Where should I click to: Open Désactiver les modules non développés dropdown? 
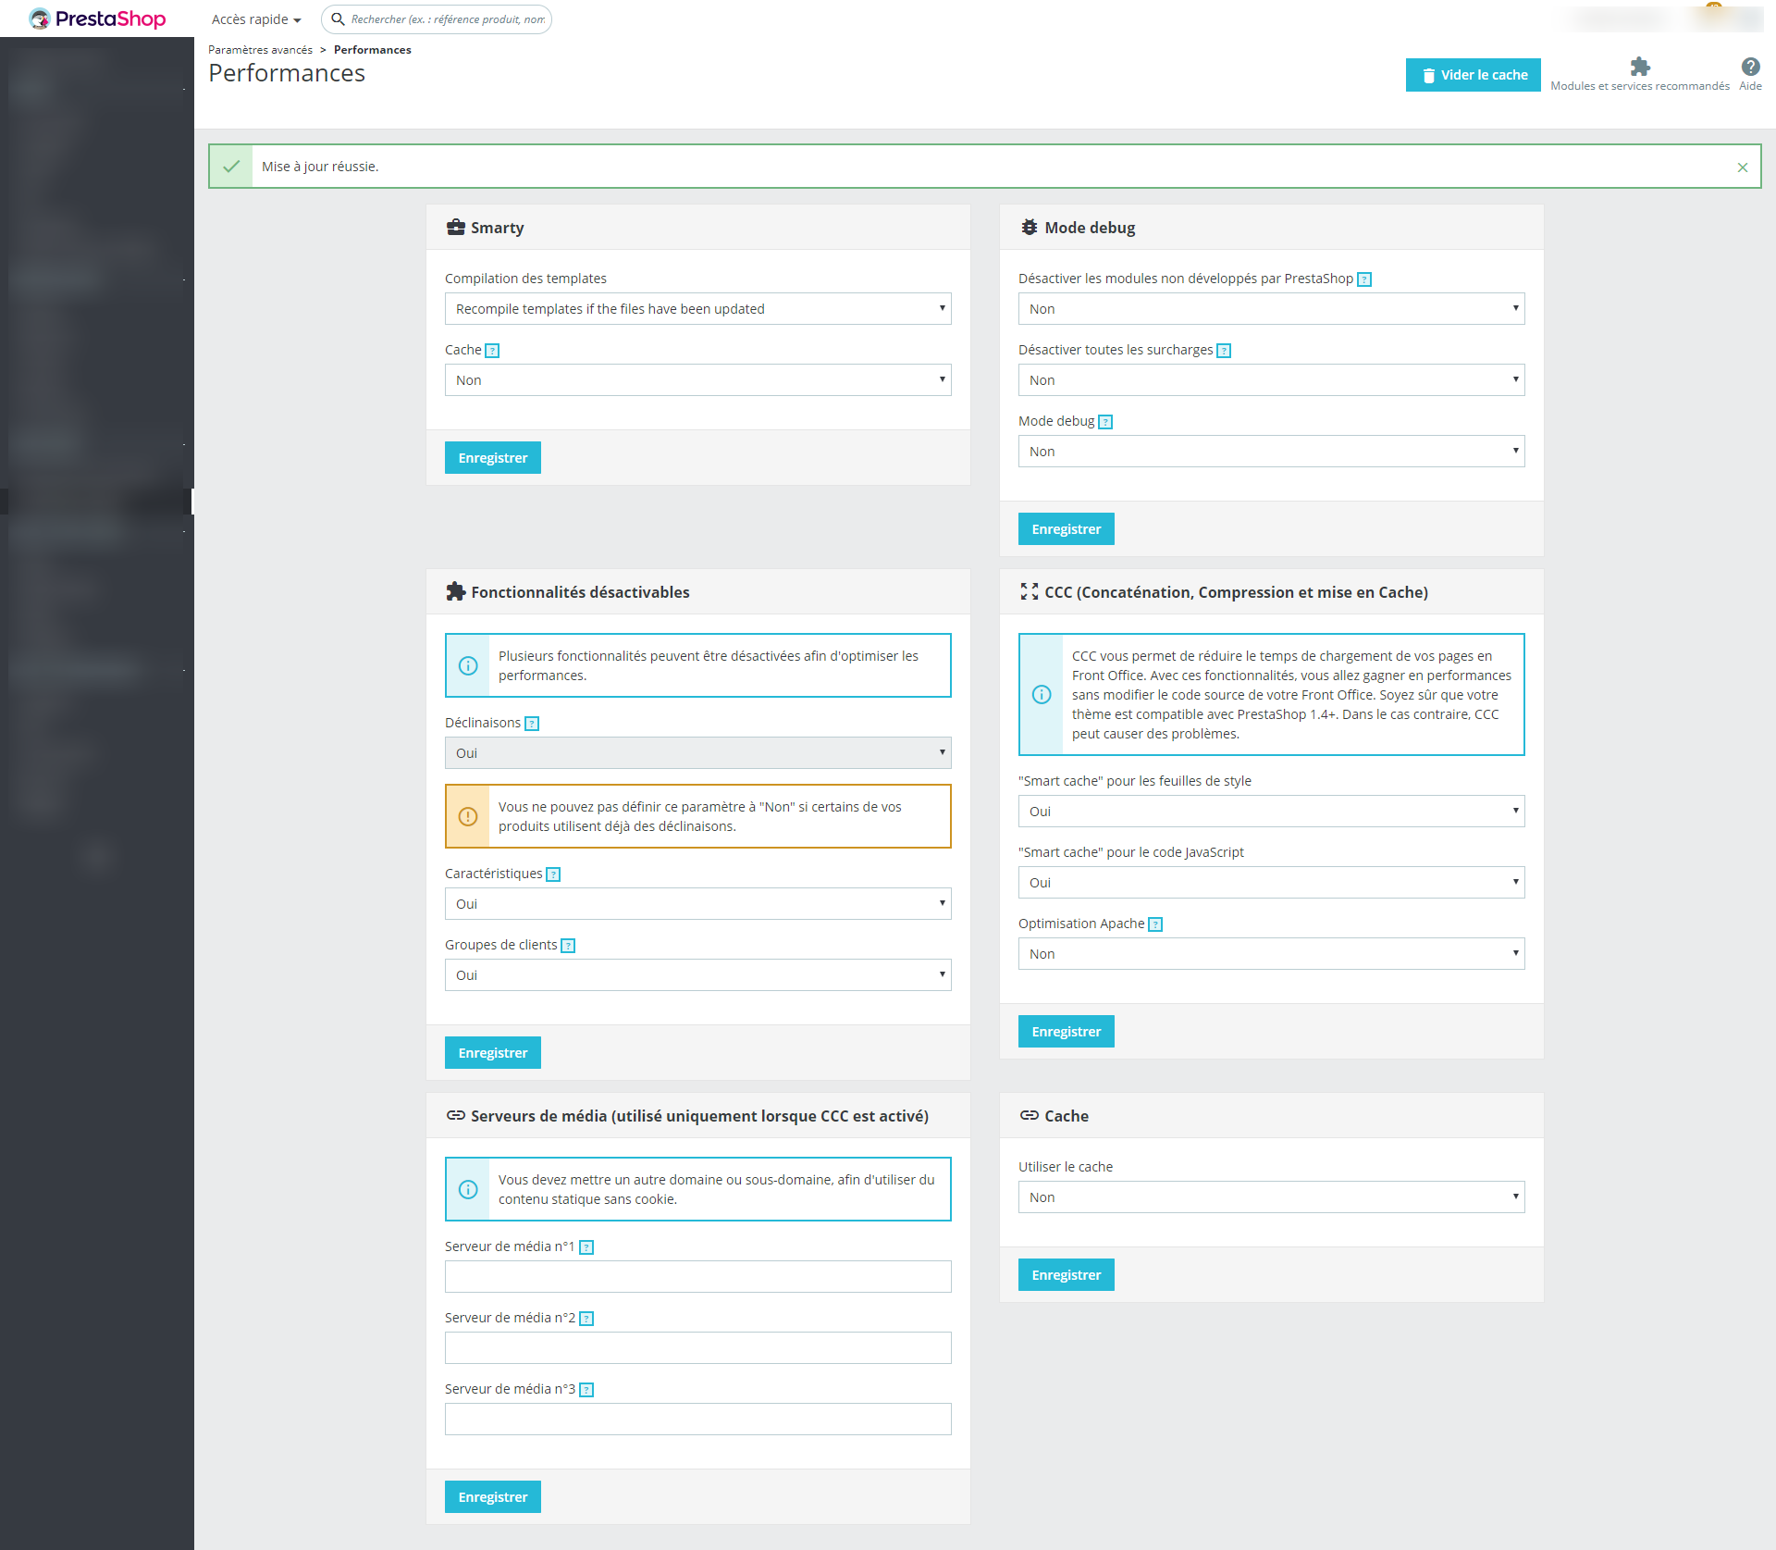coord(1271,309)
